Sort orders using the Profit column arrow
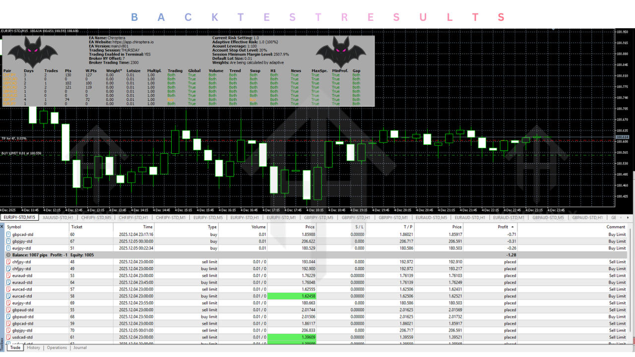 (x=512, y=227)
